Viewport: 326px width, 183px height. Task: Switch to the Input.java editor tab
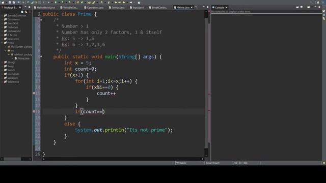pyautogui.click(x=137, y=8)
